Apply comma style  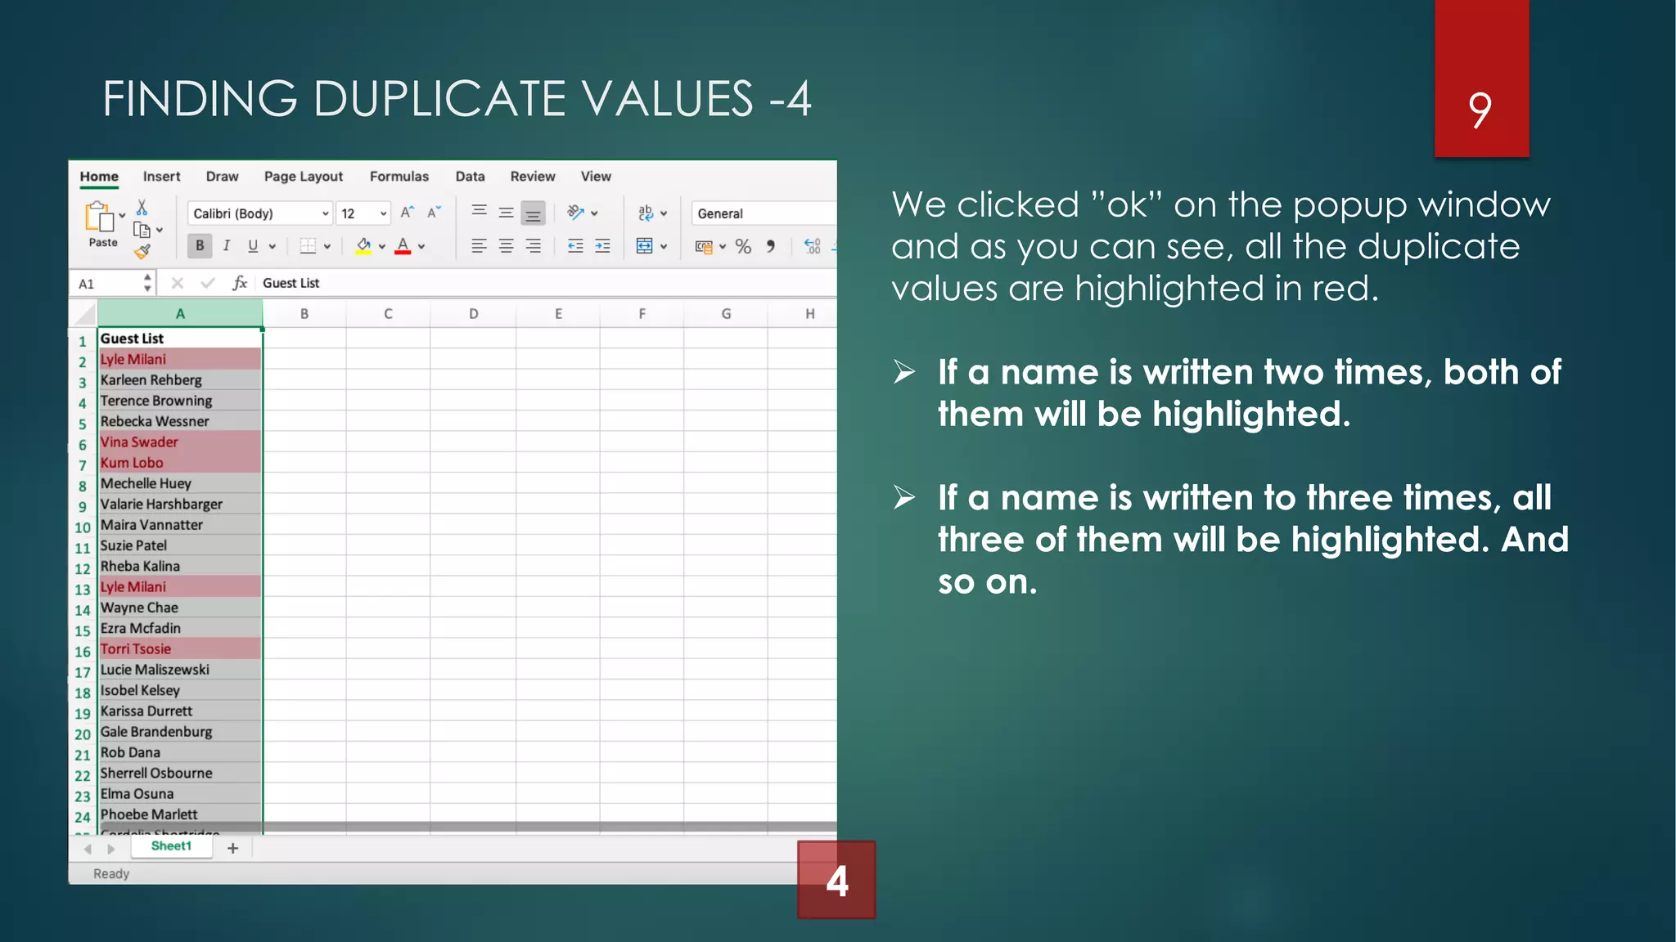[770, 245]
